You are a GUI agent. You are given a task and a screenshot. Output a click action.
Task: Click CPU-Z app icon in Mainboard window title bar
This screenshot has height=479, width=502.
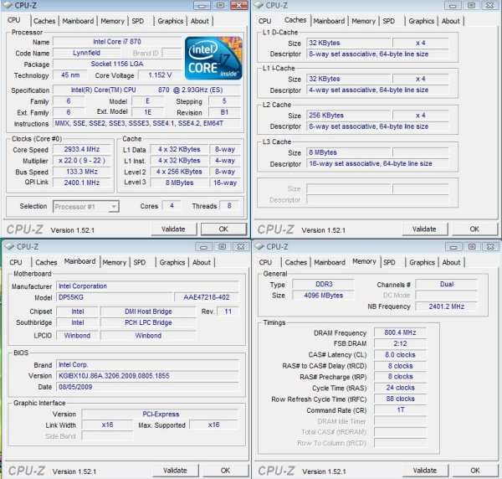(9, 246)
